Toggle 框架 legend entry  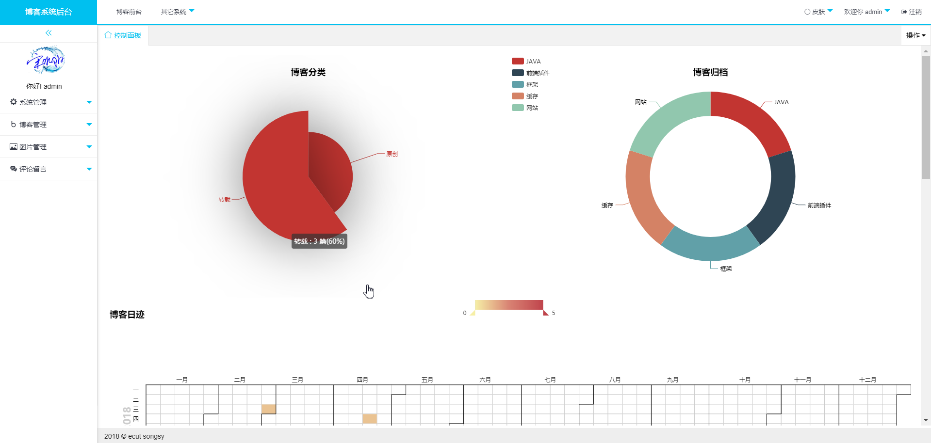525,84
